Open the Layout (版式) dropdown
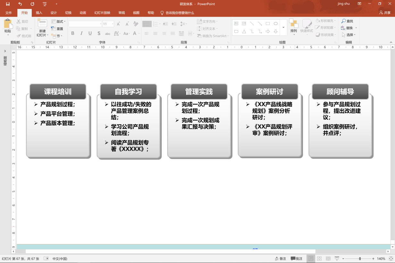This screenshot has height=263, width=395. coord(58,21)
